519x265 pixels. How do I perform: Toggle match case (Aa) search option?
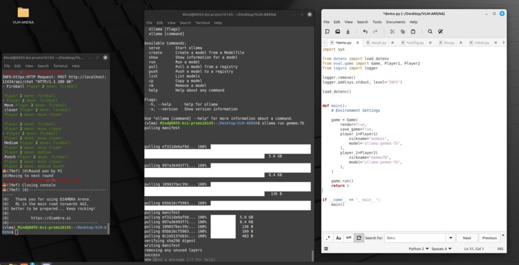tap(338, 238)
